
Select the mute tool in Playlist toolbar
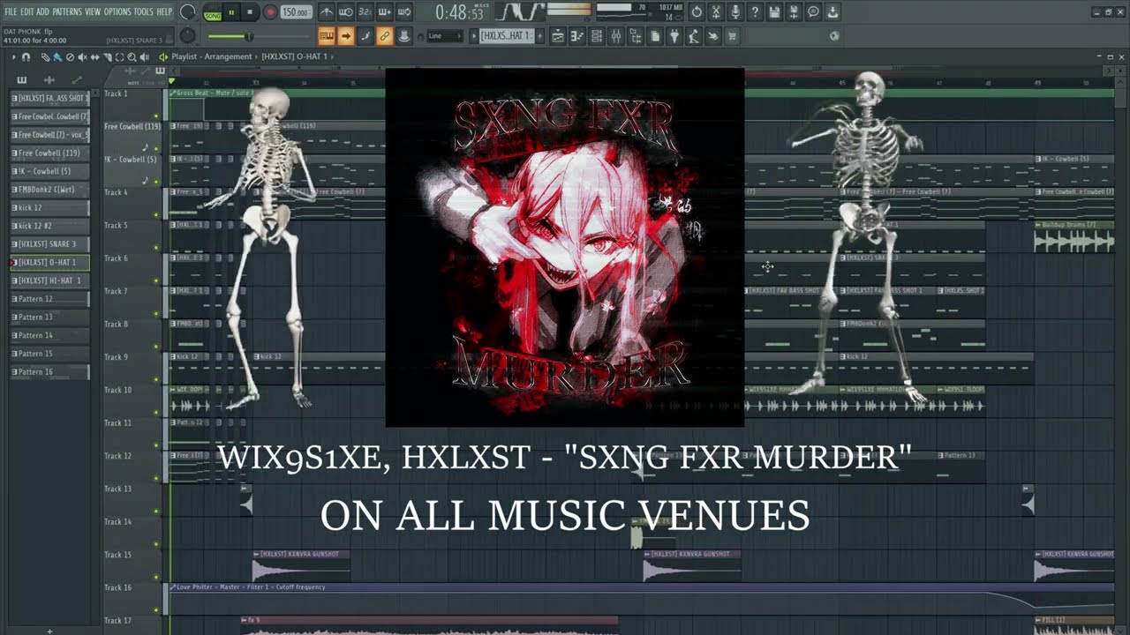[82, 56]
